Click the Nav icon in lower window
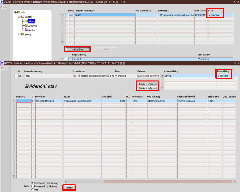The height and width of the screenshot is (192, 240). point(2,69)
